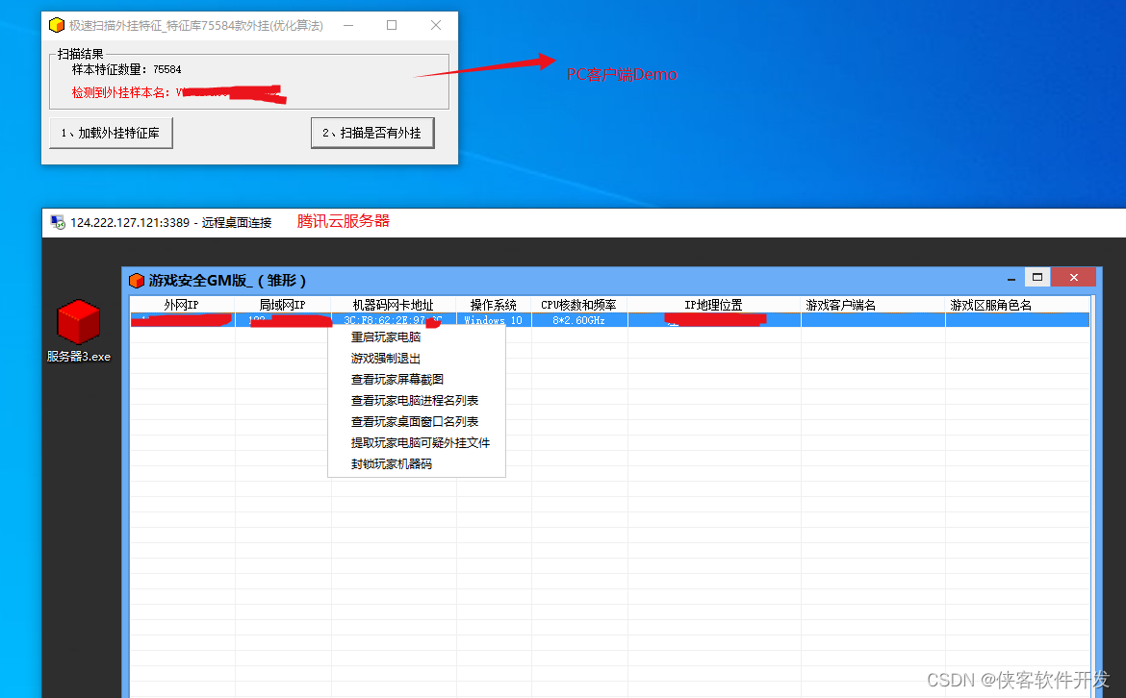Select the Windows 10 cell in the row
1126x698 pixels.
pos(494,320)
